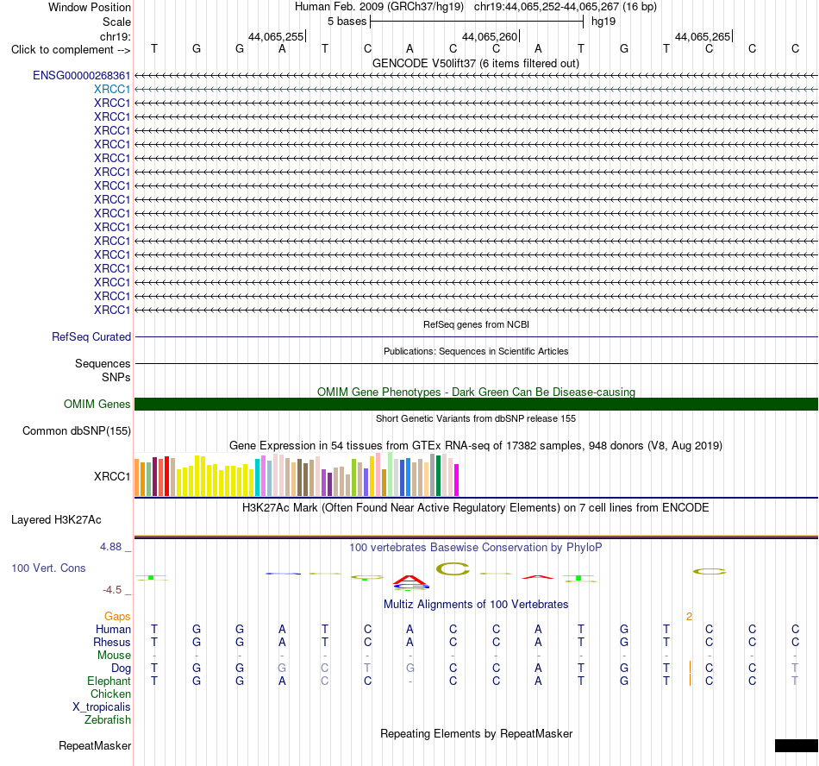Image resolution: width=819 pixels, height=766 pixels.
Task: Select the light-blue XRCC1 transcript arrow line
Action: click(476, 90)
